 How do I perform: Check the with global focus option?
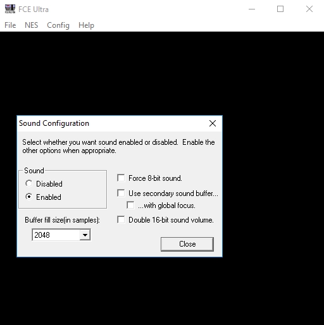point(130,205)
